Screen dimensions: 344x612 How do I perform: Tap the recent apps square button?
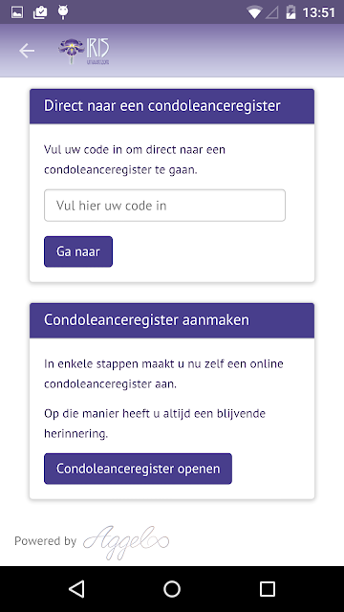click(x=268, y=589)
